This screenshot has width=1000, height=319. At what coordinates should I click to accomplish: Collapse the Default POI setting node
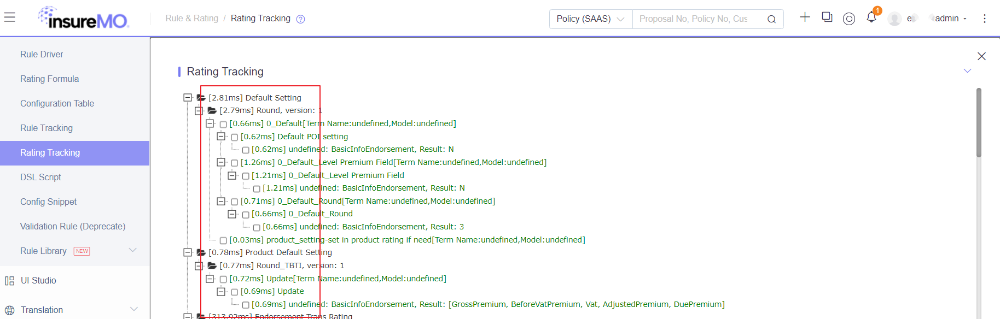coord(221,136)
